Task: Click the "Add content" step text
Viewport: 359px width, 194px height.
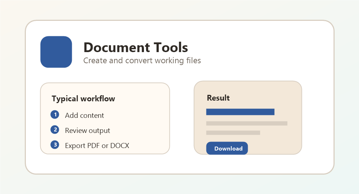Action: click(x=84, y=115)
